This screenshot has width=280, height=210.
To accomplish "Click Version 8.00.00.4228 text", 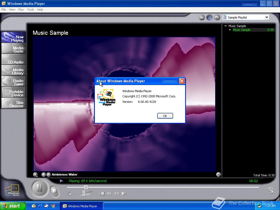I will (139, 102).
